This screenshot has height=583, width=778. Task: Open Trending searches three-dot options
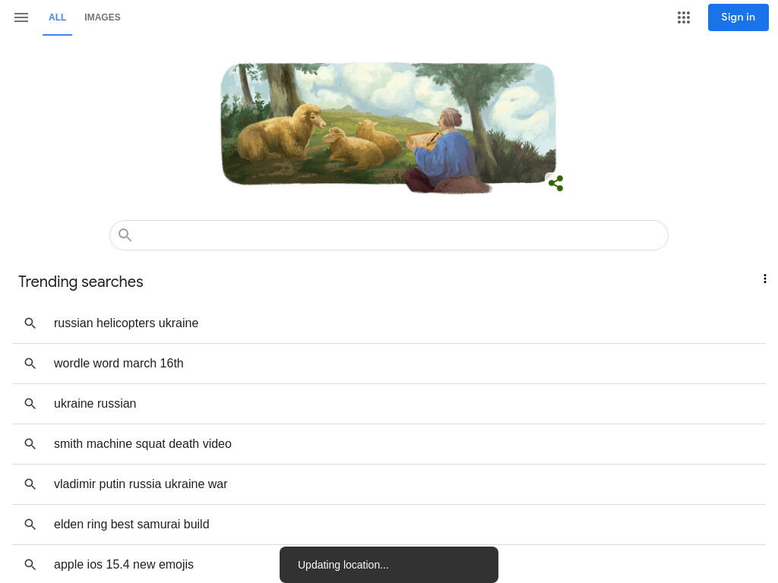(764, 279)
